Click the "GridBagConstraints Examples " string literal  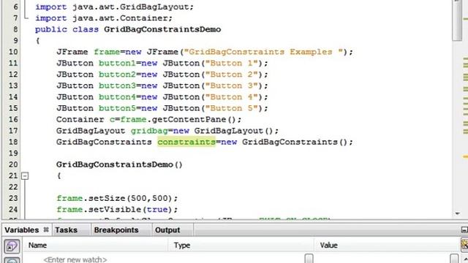pos(263,52)
